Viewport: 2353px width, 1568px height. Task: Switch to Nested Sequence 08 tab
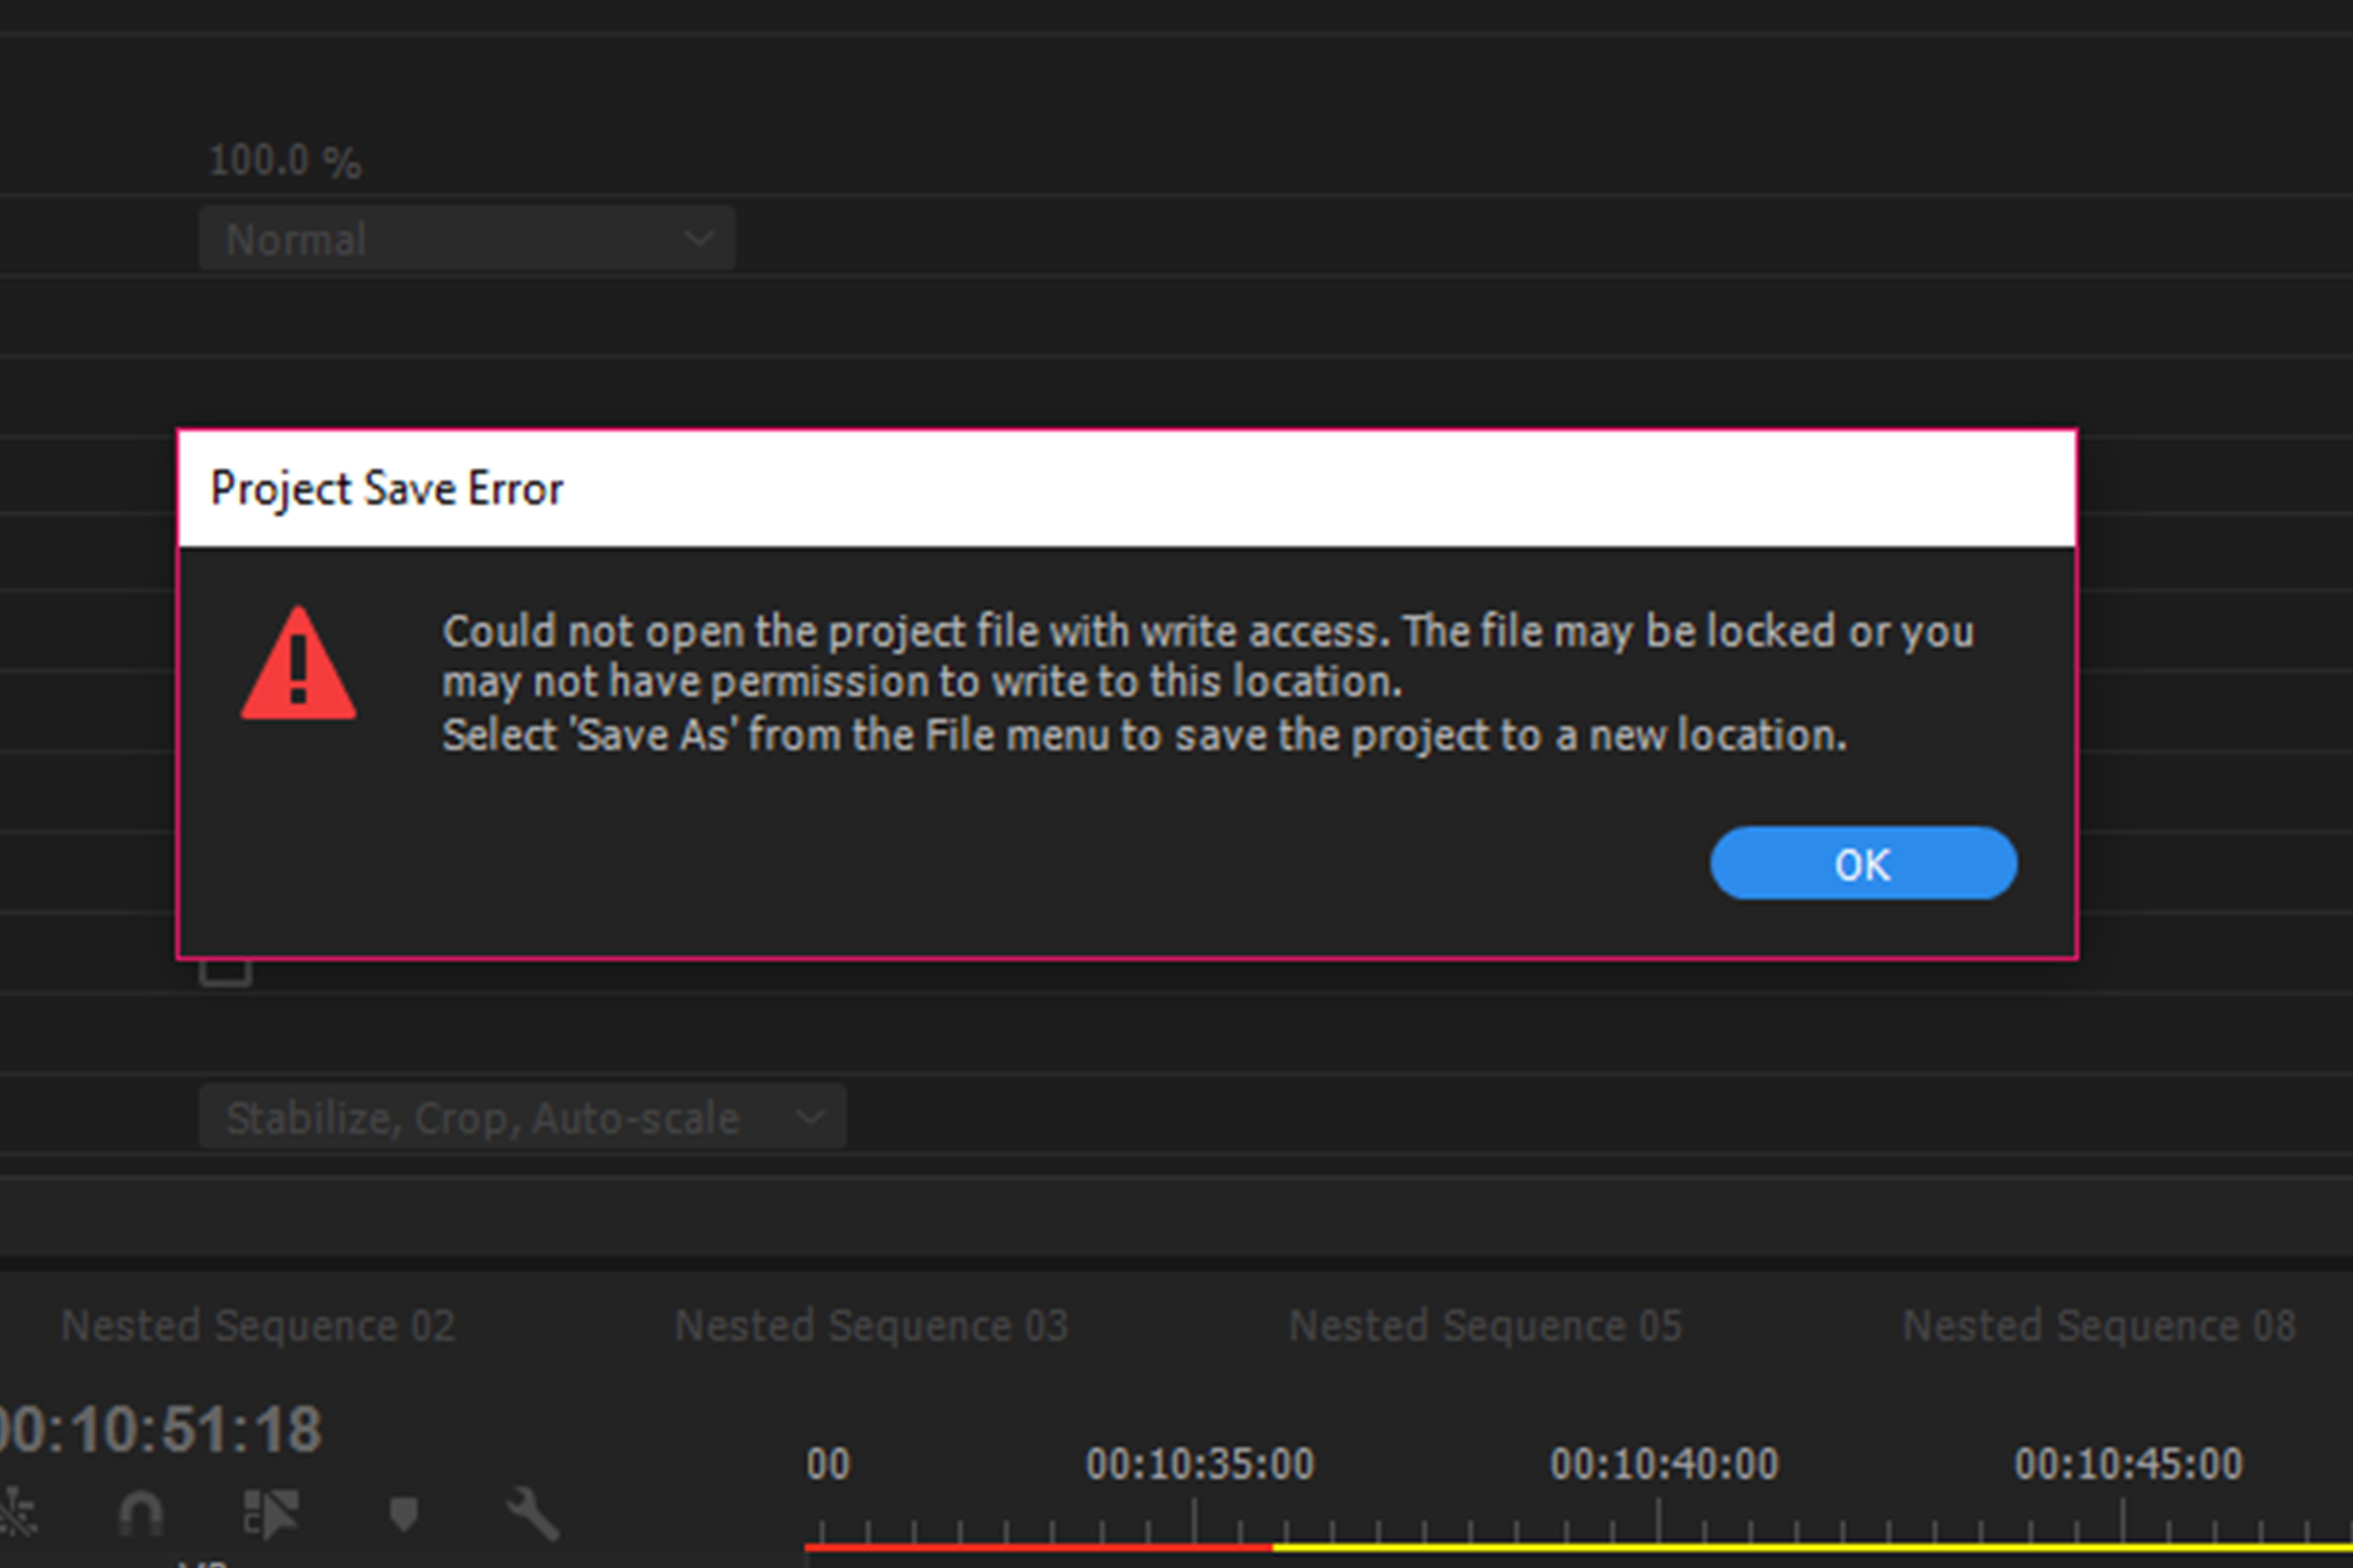(2099, 1326)
